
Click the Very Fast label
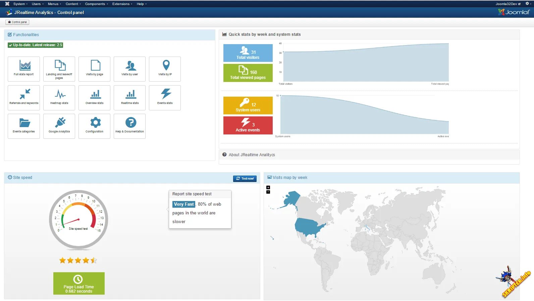pyautogui.click(x=184, y=204)
